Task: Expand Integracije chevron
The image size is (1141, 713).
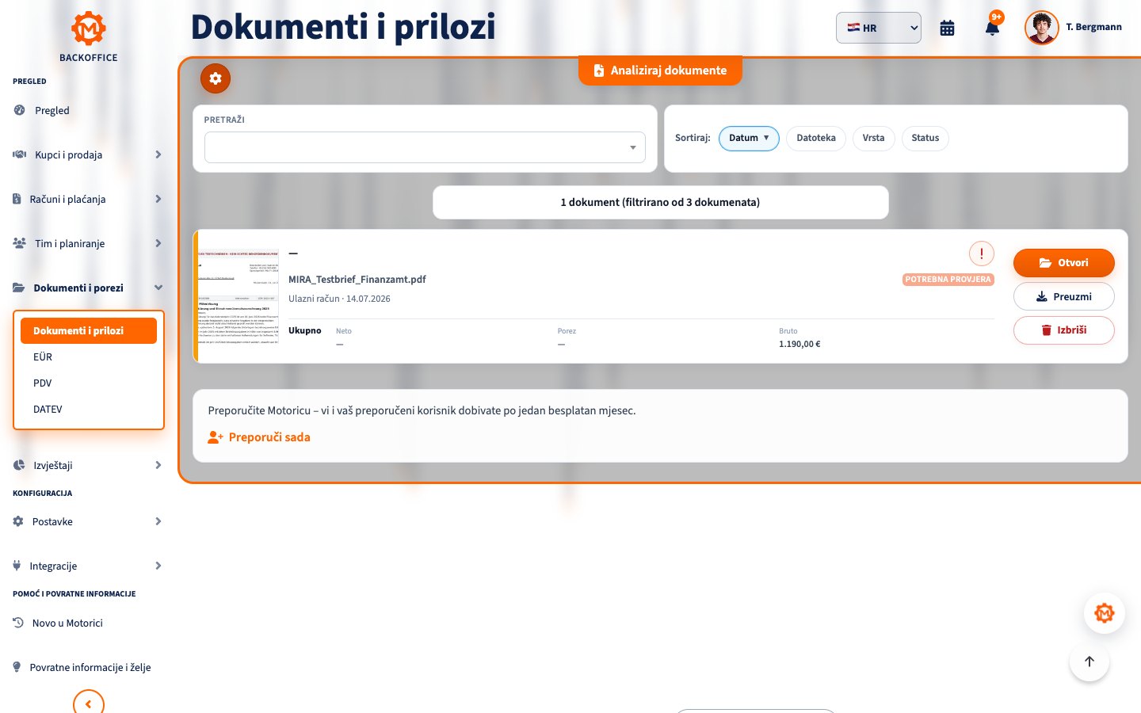Action: [158, 566]
